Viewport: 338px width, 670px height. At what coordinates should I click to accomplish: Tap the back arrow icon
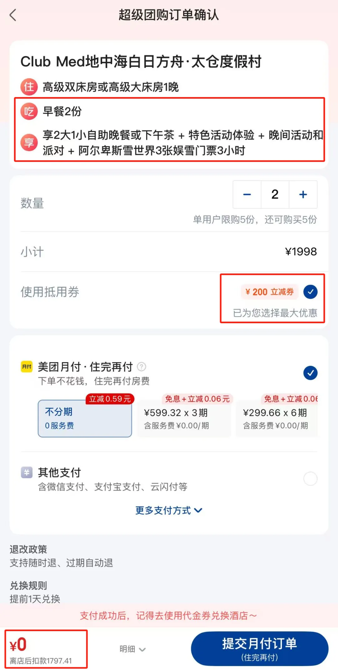pos(13,15)
